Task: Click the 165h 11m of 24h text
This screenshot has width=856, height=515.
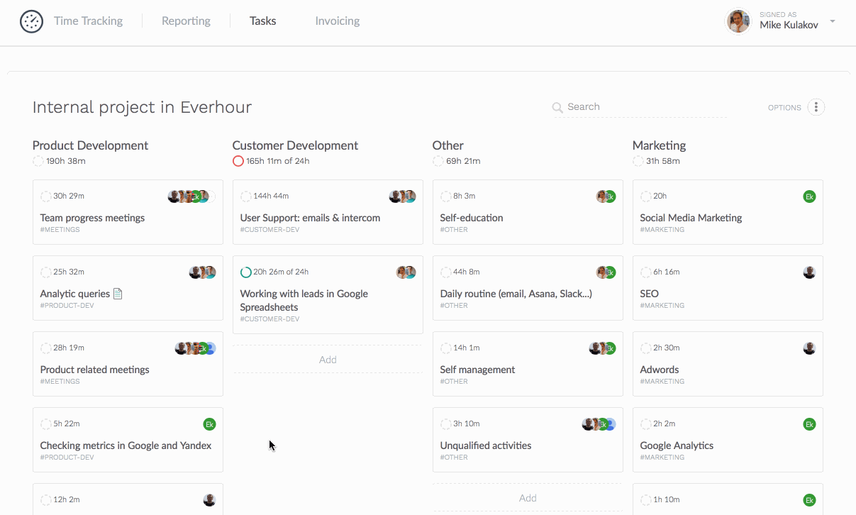Action: (278, 161)
